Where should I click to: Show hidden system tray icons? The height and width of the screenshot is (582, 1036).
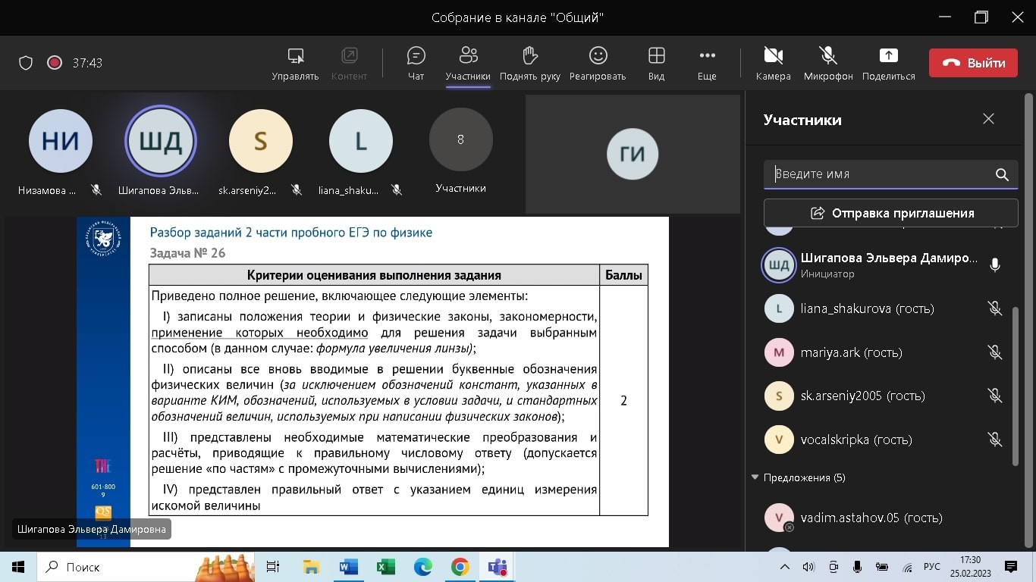pyautogui.click(x=785, y=567)
